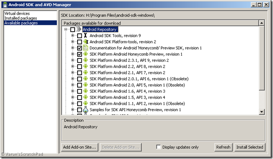Uncheck SDK Platform Android Honeycomb Preview
Image resolution: width=273 pixels, height=159 pixels.
[79, 54]
